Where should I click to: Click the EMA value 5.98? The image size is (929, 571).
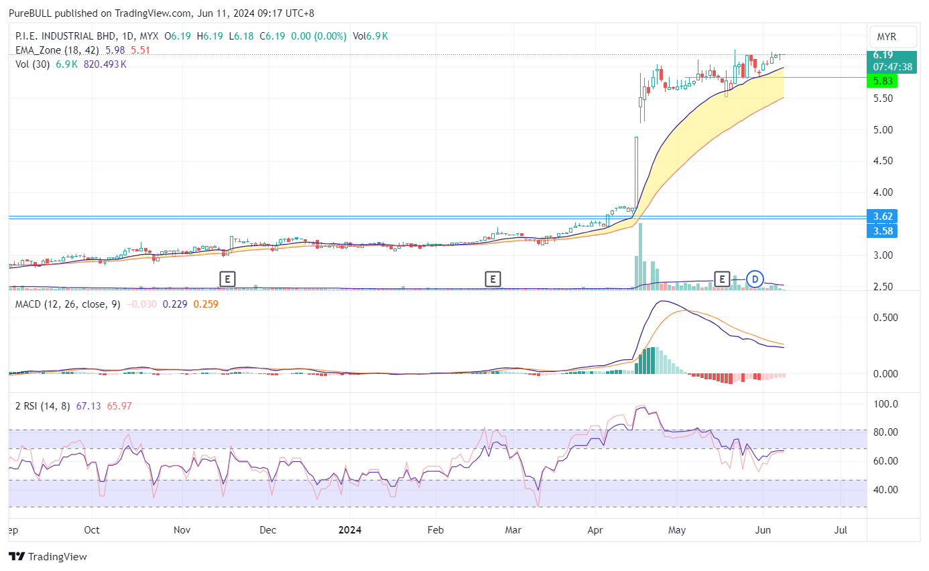[x=117, y=50]
